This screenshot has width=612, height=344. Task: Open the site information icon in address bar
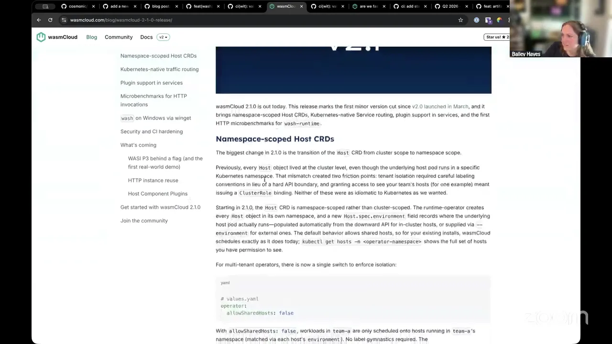[64, 20]
